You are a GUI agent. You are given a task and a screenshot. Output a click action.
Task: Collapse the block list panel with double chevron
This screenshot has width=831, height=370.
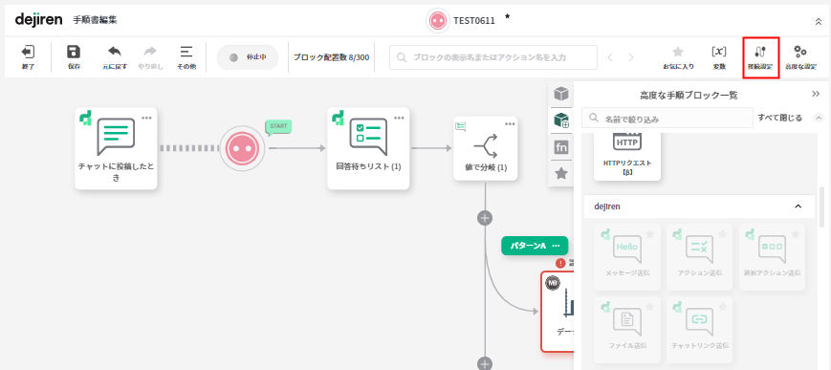816,94
